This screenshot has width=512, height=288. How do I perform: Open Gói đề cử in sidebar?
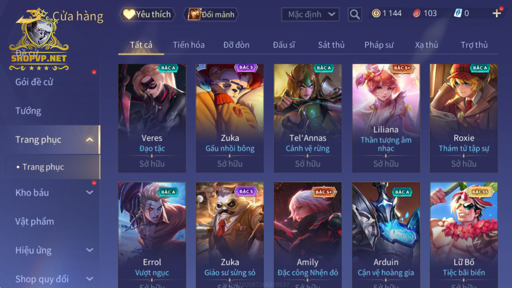click(x=34, y=82)
